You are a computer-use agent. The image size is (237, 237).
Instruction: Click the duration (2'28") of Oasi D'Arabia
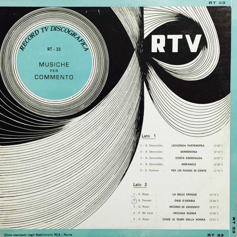click(214, 201)
